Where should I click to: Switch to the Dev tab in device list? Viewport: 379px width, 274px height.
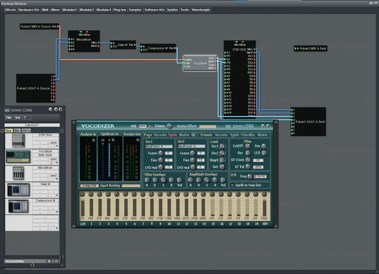tap(9, 130)
